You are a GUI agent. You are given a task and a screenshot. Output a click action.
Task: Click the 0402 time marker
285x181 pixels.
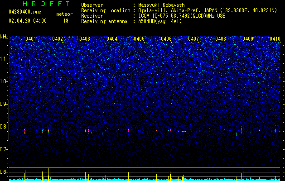[x=58, y=38]
